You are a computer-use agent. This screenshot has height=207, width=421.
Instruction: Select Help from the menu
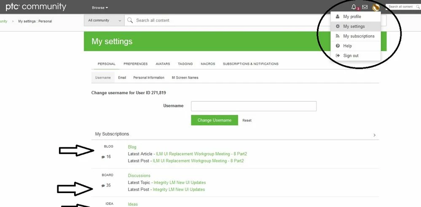click(356, 46)
